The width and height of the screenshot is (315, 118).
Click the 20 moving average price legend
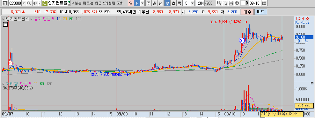65,19
